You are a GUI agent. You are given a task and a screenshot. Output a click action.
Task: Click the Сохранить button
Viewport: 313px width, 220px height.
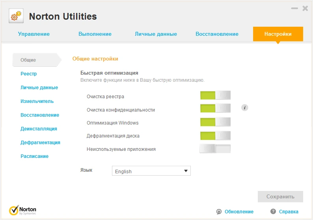(280, 196)
